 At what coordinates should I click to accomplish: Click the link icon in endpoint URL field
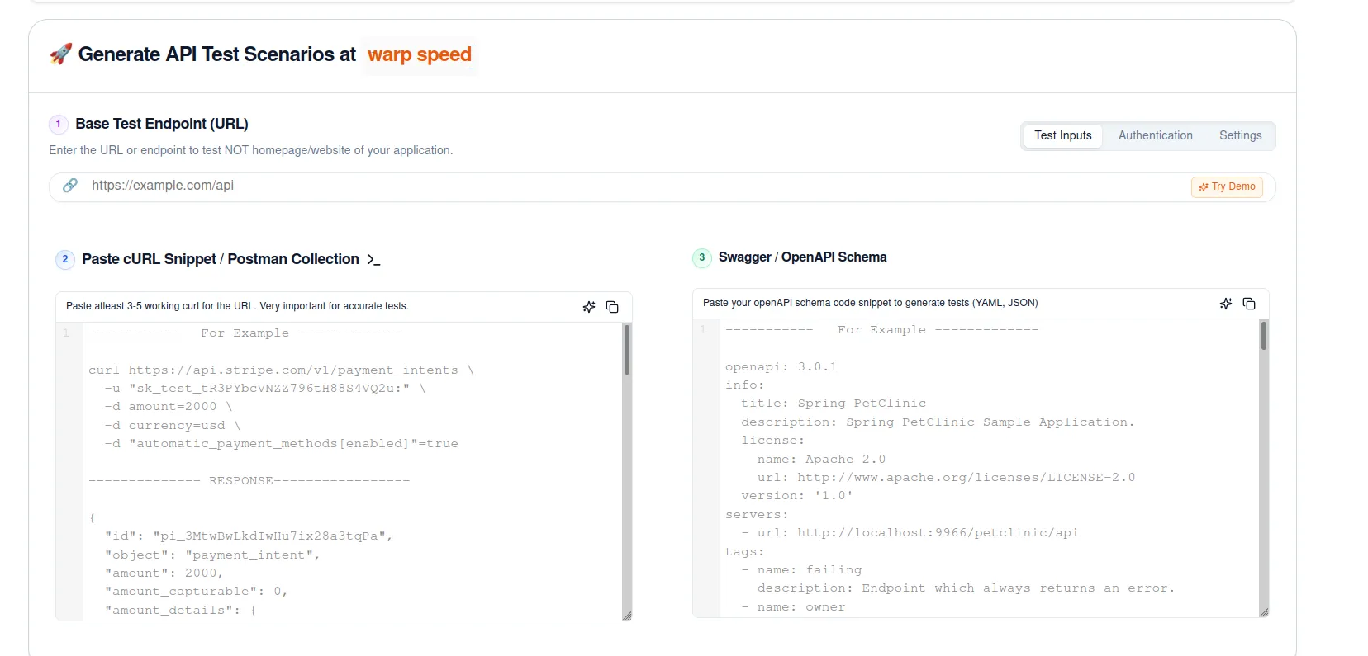70,186
